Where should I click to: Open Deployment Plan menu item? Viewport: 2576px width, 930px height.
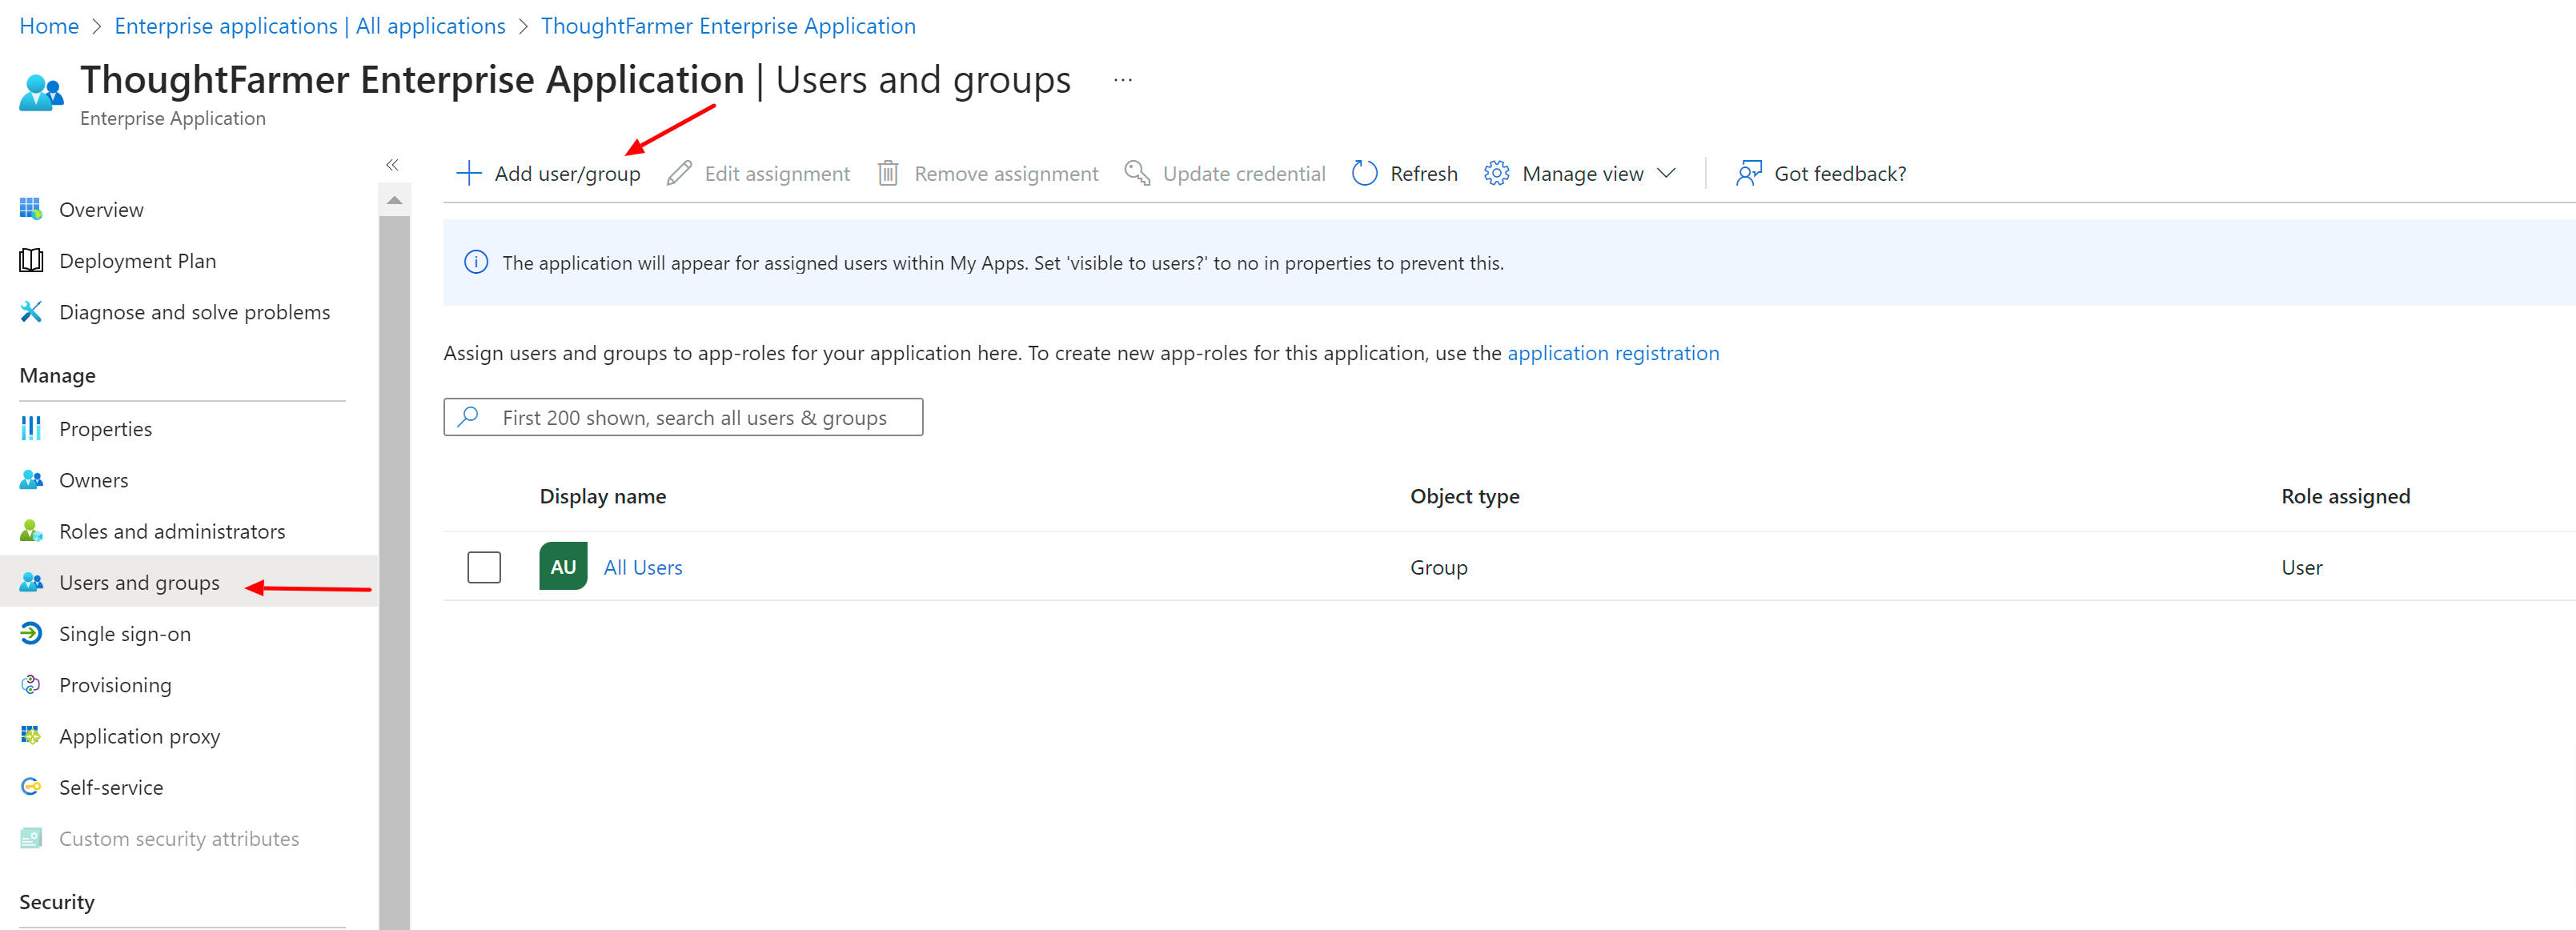137,261
